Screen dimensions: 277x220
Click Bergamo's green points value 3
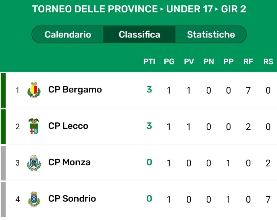click(149, 89)
